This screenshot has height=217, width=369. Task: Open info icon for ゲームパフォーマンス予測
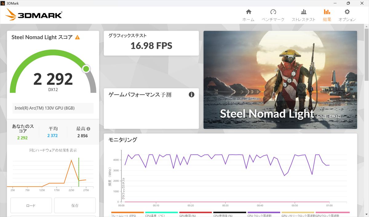tap(192, 94)
